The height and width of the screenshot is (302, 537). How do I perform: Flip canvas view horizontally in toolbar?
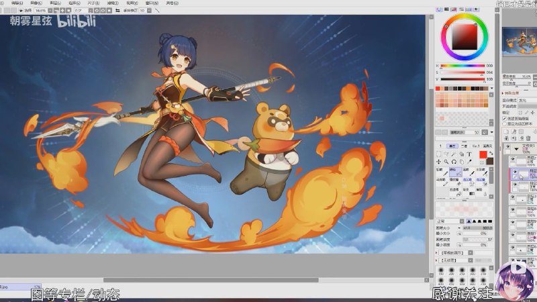(x=118, y=11)
